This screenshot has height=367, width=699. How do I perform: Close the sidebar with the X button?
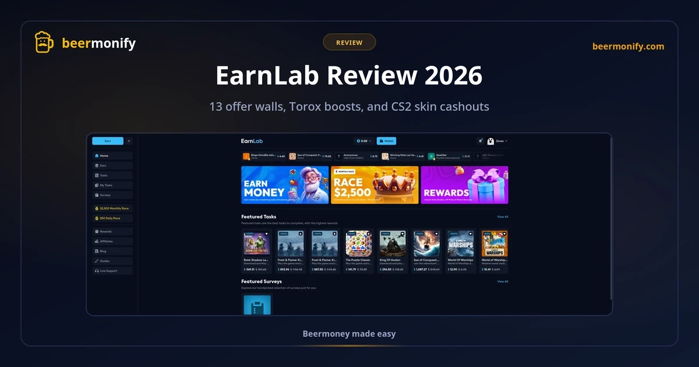pos(129,141)
